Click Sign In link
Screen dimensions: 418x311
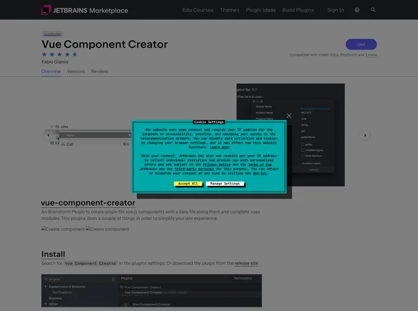335,10
